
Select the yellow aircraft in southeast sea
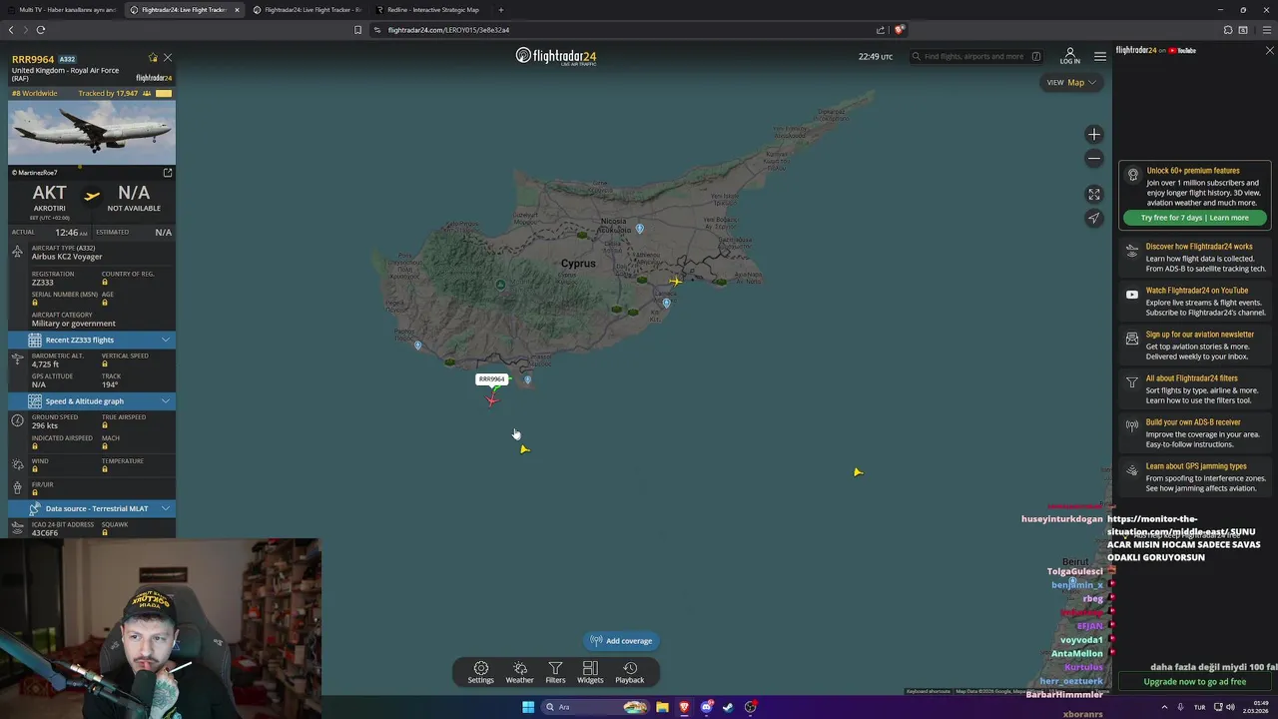(858, 472)
